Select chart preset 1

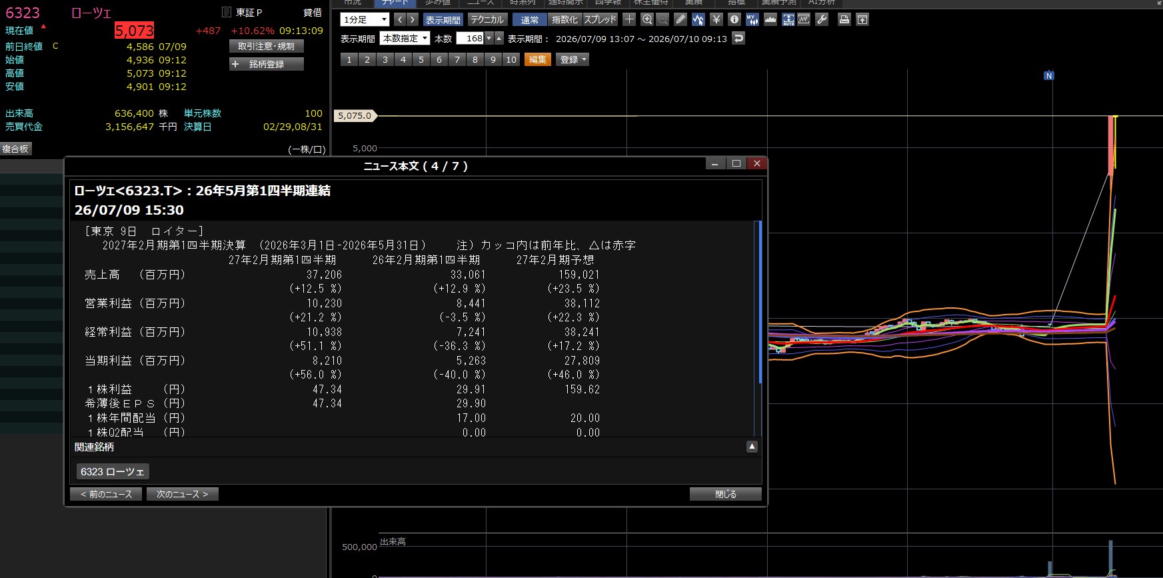pyautogui.click(x=349, y=59)
